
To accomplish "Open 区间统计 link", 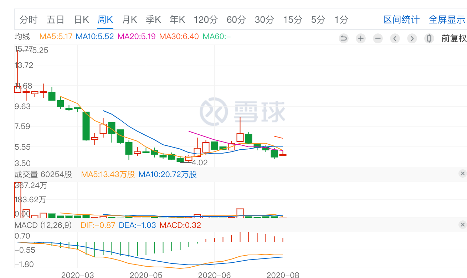I will [x=401, y=20].
